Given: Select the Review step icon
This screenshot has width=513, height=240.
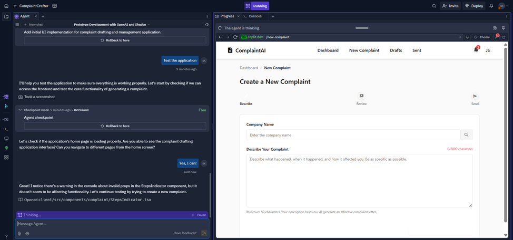Looking at the screenshot, I should click(361, 96).
